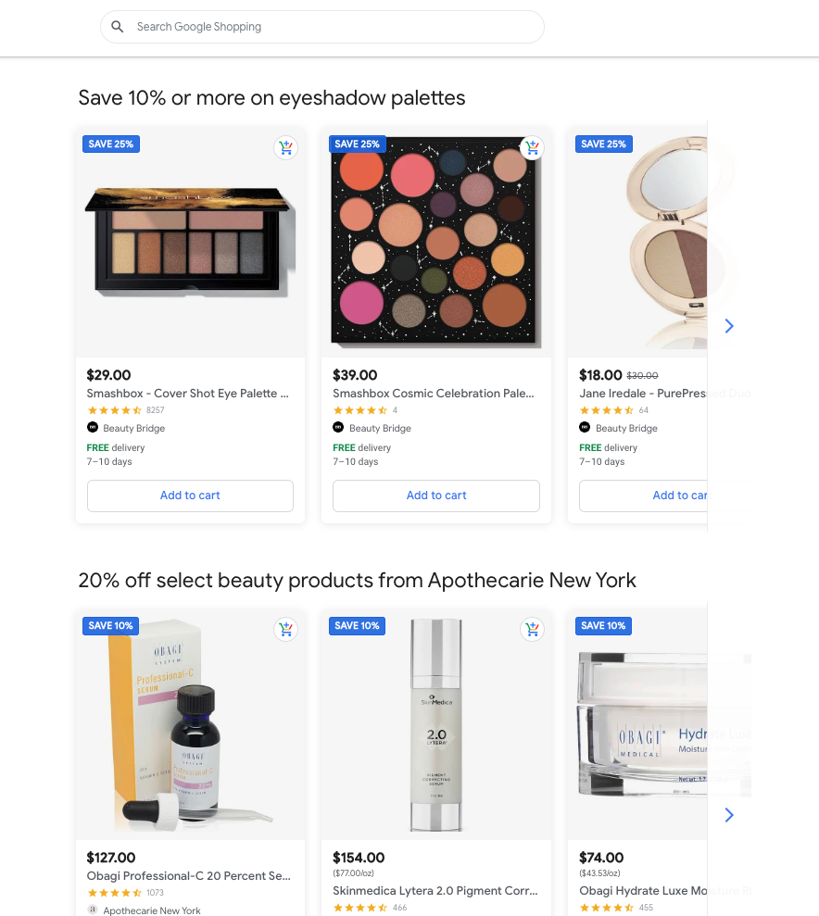This screenshot has height=916, width=819.
Task: Click the search magnifier icon
Action: [x=118, y=27]
